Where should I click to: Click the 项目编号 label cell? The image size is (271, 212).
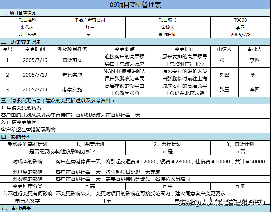tap(168, 20)
